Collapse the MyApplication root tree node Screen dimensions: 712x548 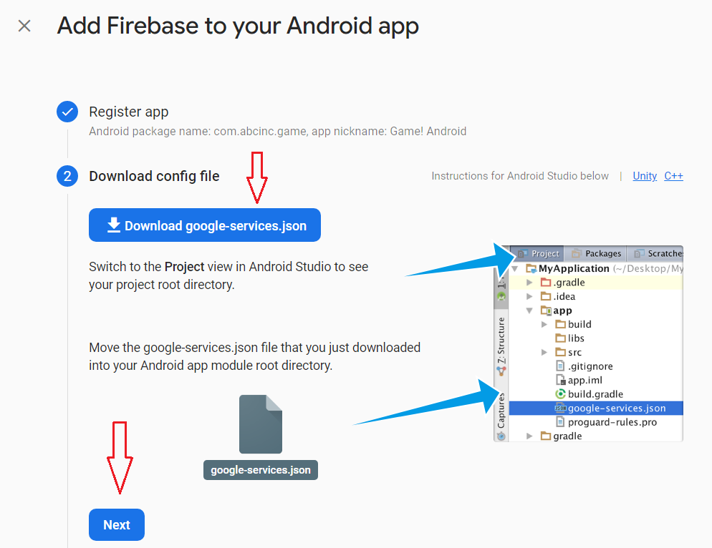pyautogui.click(x=515, y=269)
